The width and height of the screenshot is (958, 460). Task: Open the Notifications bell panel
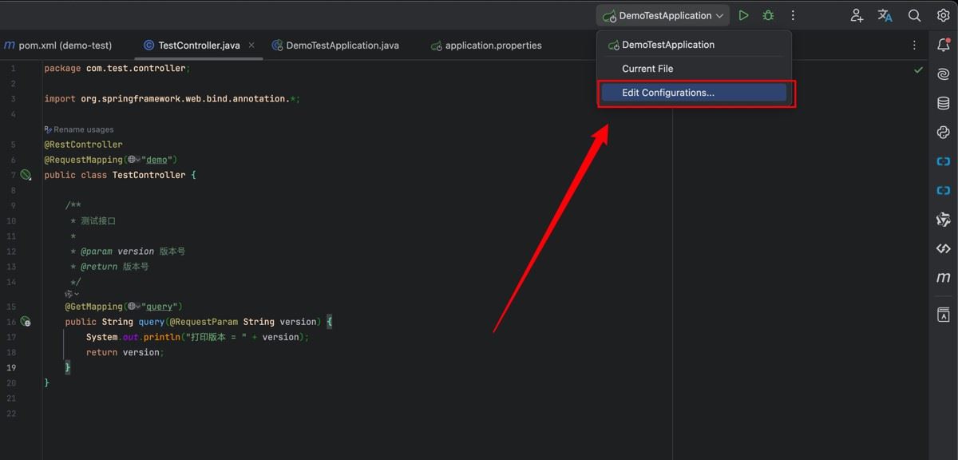[943, 46]
